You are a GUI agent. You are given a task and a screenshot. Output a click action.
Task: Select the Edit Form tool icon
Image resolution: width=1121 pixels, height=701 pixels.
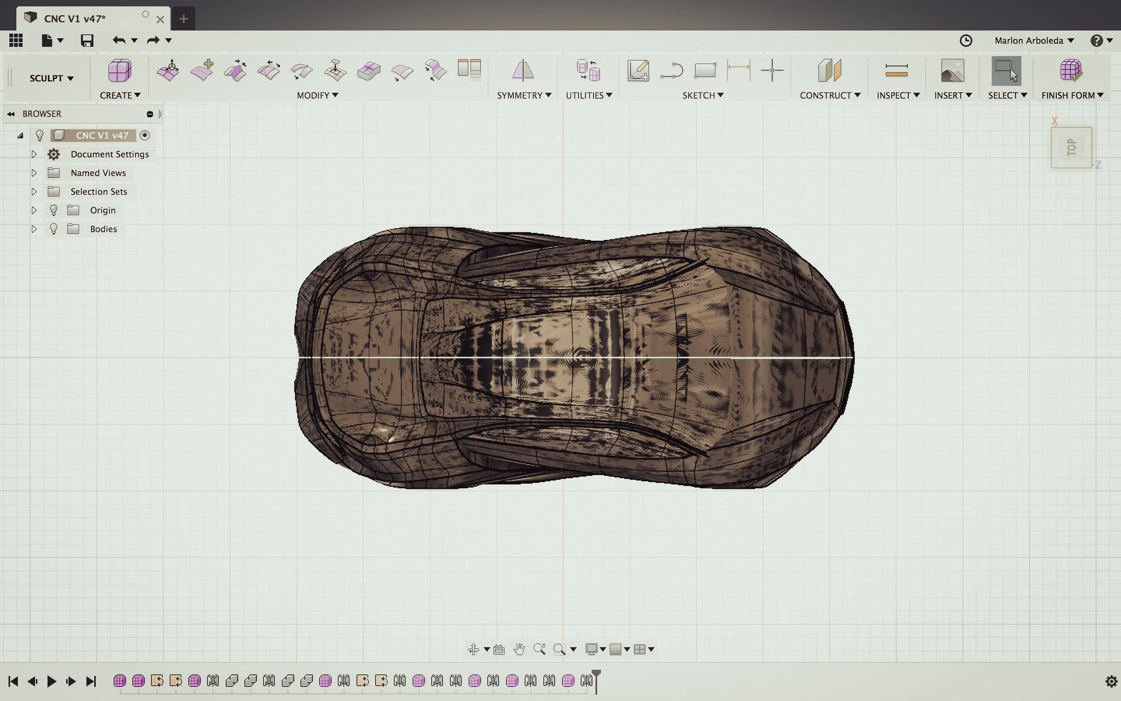tap(168, 71)
